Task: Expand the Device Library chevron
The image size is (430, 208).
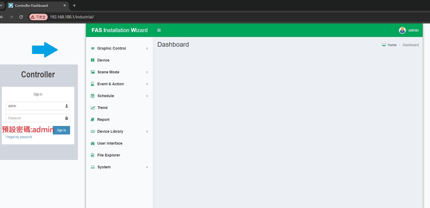Action: coord(147,131)
